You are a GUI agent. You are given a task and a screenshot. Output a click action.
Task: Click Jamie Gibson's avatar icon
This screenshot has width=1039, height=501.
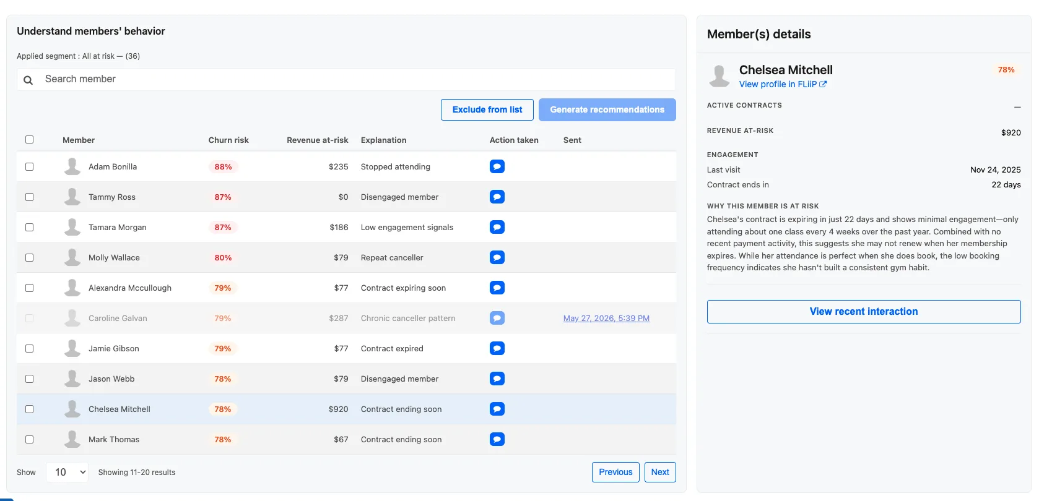tap(72, 348)
